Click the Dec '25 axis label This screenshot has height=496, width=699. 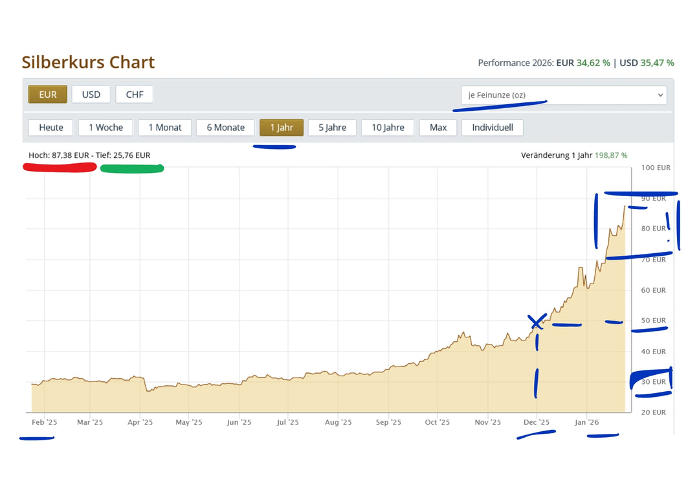(537, 422)
